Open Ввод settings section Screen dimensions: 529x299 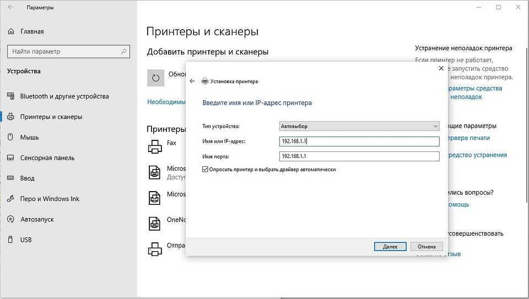pyautogui.click(x=28, y=178)
